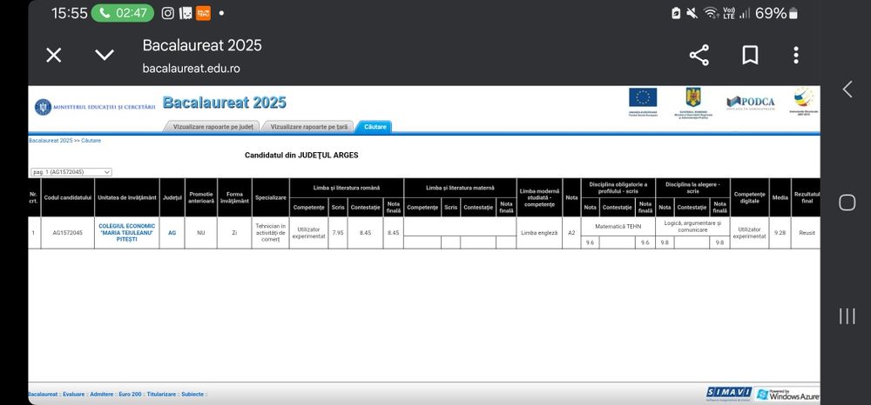The height and width of the screenshot is (405, 871).
Task: Tap the muted sound status icon
Action: (692, 13)
